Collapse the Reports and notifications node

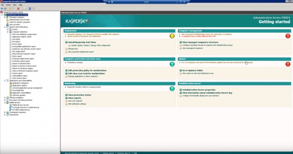pyautogui.click(x=5, y=27)
